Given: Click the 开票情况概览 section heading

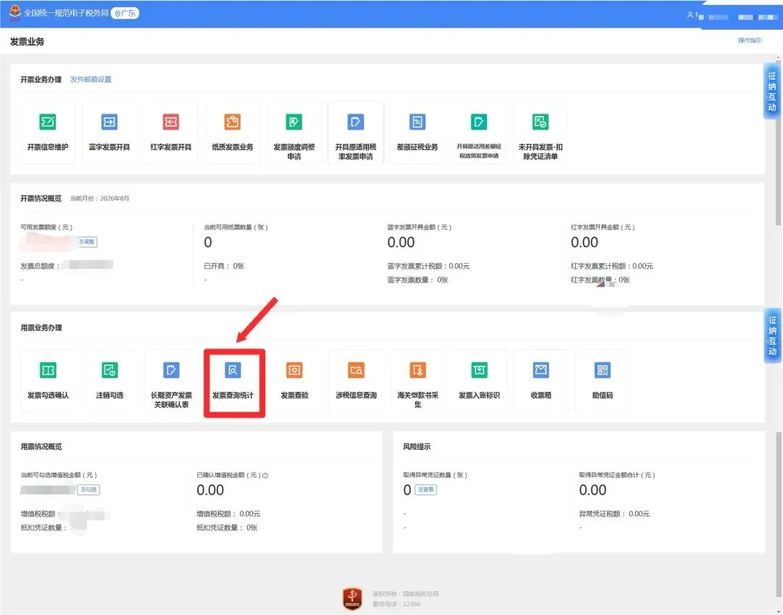Looking at the screenshot, I should 41,198.
